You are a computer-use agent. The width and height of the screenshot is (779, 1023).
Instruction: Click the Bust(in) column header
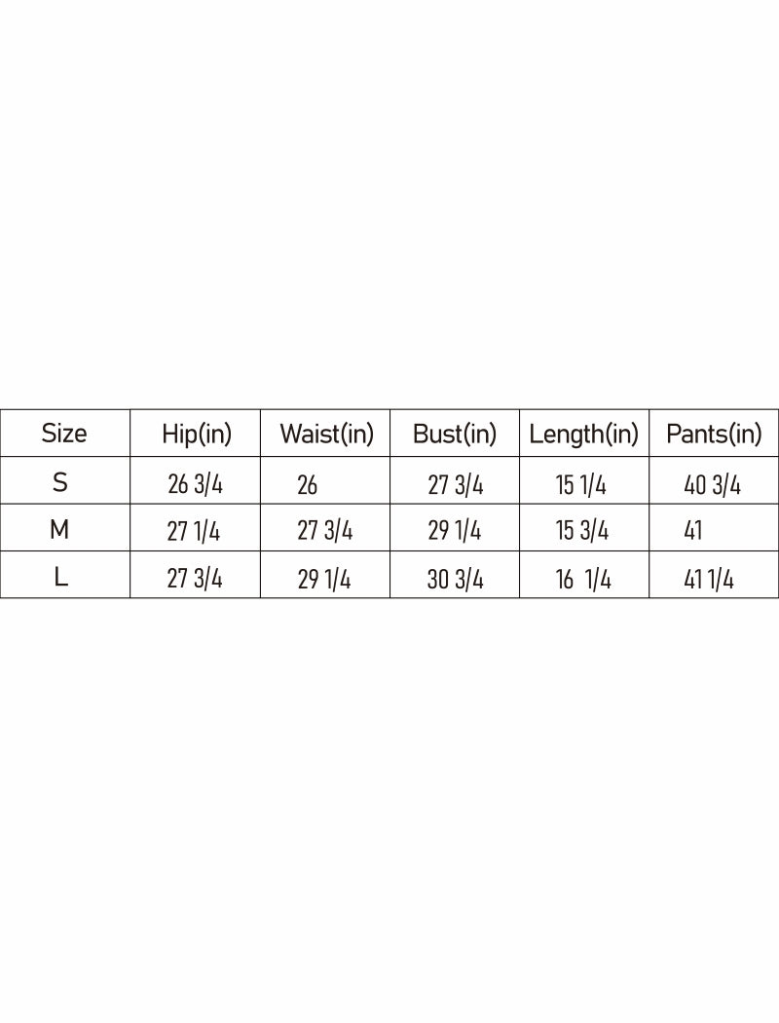tap(455, 435)
